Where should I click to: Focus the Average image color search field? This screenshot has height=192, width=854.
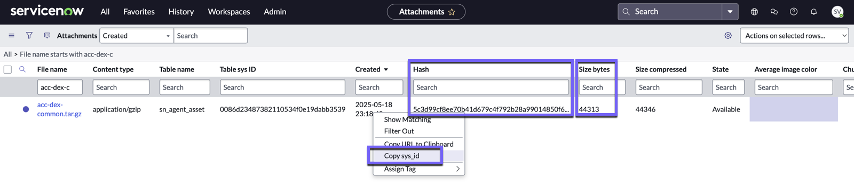(x=794, y=87)
